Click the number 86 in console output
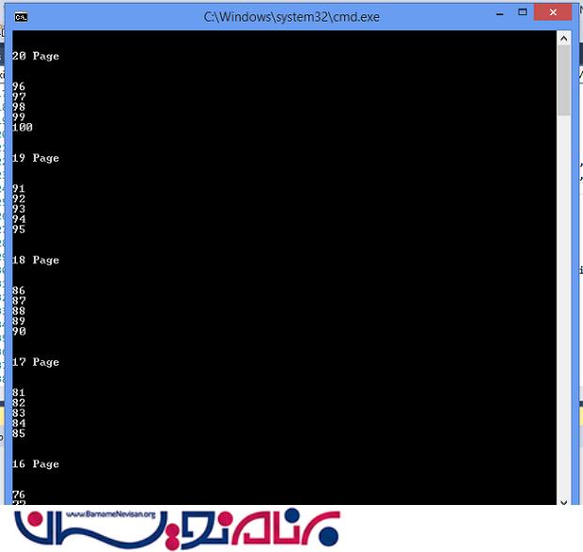 point(19,291)
